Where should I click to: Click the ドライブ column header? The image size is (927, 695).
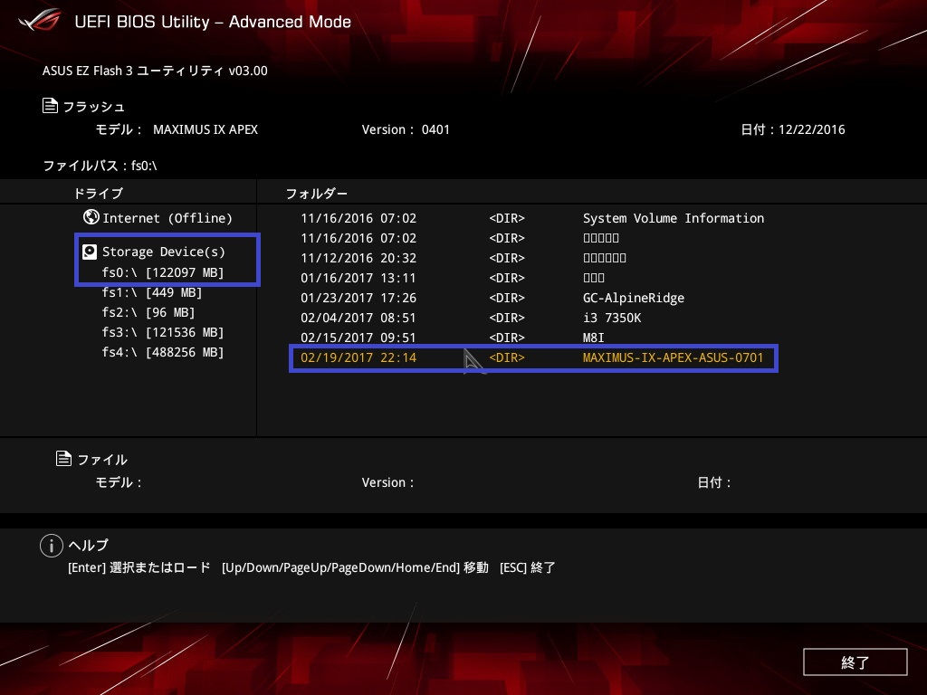click(98, 194)
